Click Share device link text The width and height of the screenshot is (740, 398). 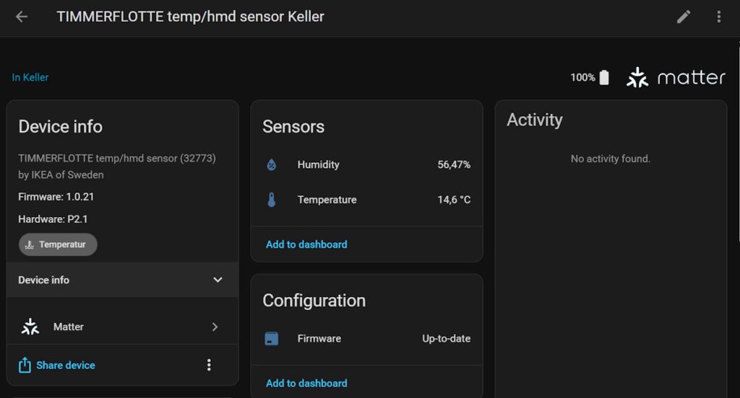66,365
